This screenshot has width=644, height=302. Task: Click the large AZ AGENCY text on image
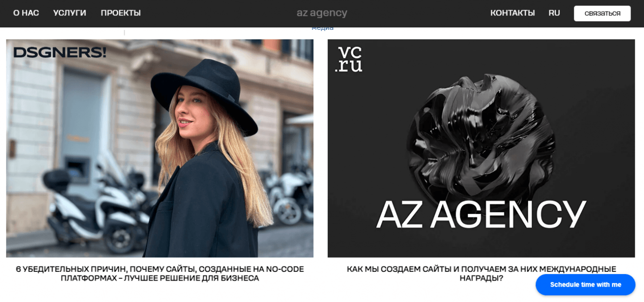click(x=481, y=214)
